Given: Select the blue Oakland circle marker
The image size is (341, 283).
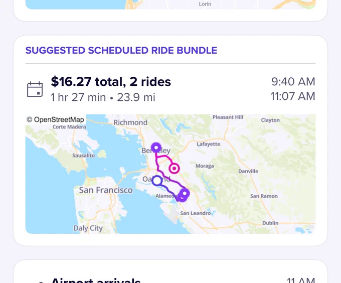Looking at the screenshot, I should 157,181.
